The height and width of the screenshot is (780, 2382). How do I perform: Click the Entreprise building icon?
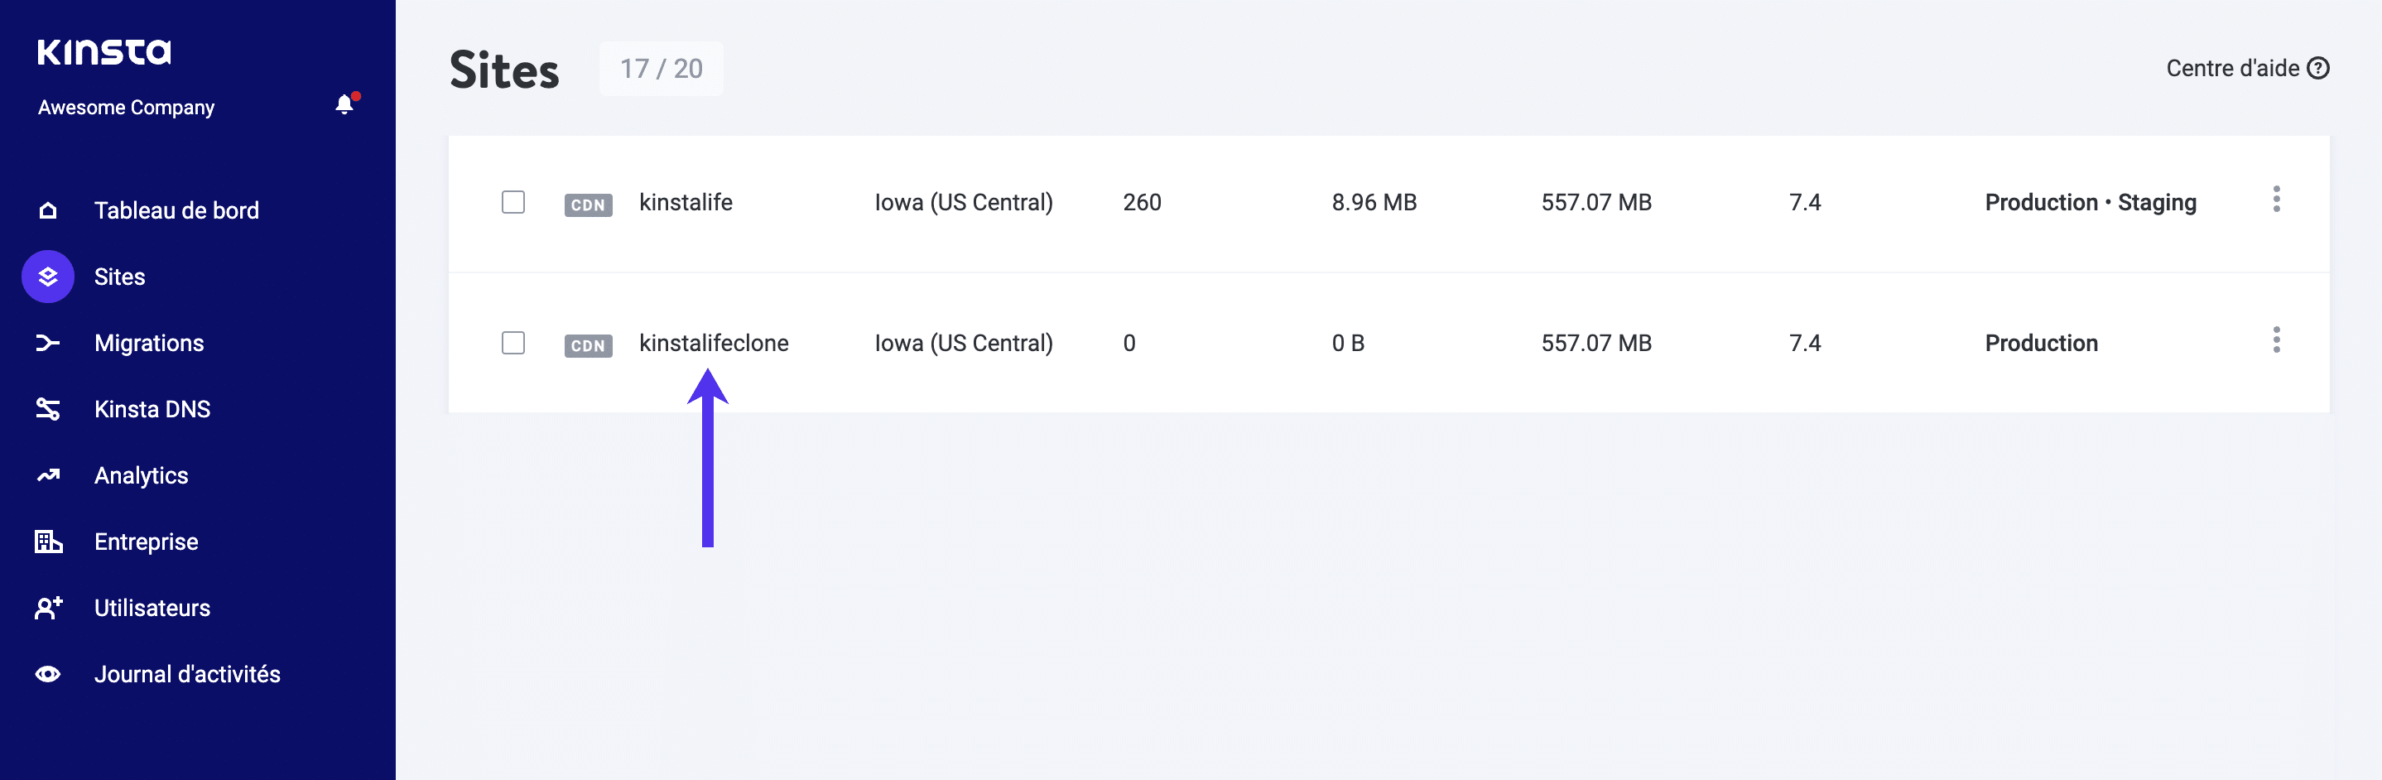(x=48, y=542)
